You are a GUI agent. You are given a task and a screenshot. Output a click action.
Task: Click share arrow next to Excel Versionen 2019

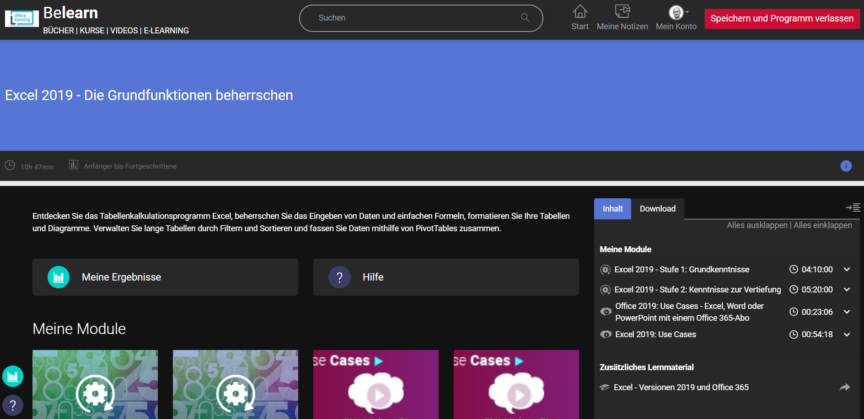pyautogui.click(x=844, y=387)
